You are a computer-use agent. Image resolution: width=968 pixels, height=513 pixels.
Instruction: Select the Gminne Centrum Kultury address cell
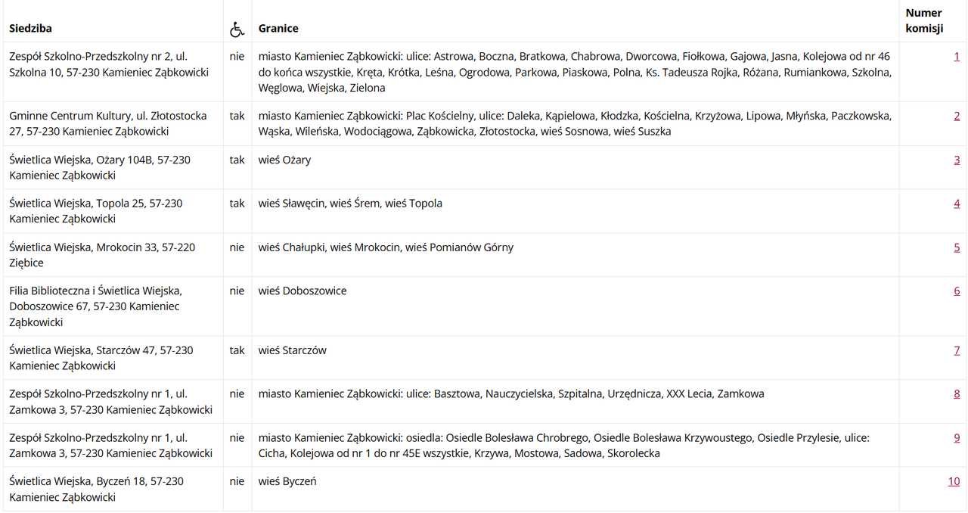[113, 123]
